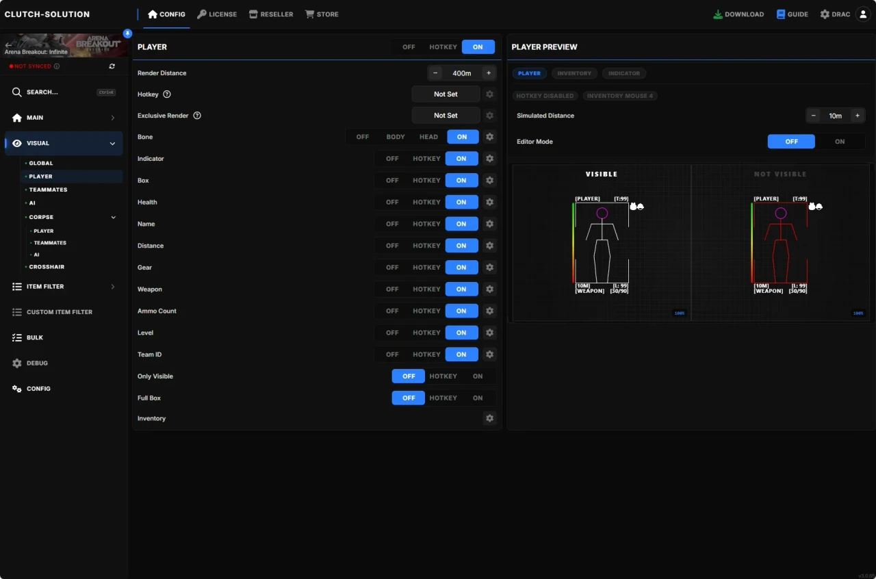Switch Editor Mode to ON
This screenshot has height=579, width=876.
pyautogui.click(x=840, y=142)
